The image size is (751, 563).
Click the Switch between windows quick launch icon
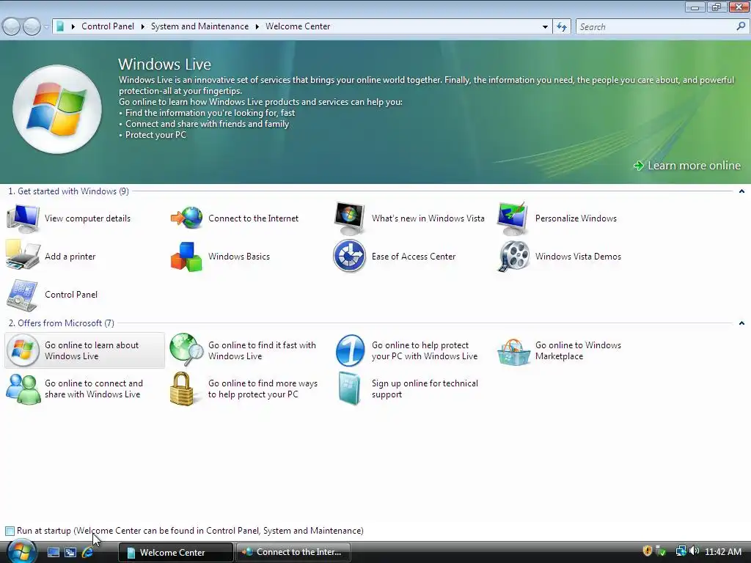(70, 552)
